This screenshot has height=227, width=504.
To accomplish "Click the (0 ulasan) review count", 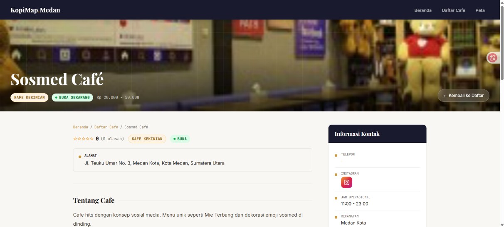I will tap(112, 139).
